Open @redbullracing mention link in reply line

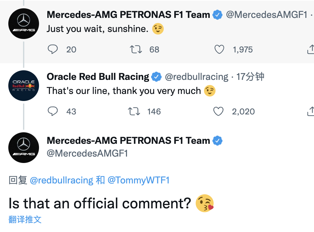pos(61,180)
